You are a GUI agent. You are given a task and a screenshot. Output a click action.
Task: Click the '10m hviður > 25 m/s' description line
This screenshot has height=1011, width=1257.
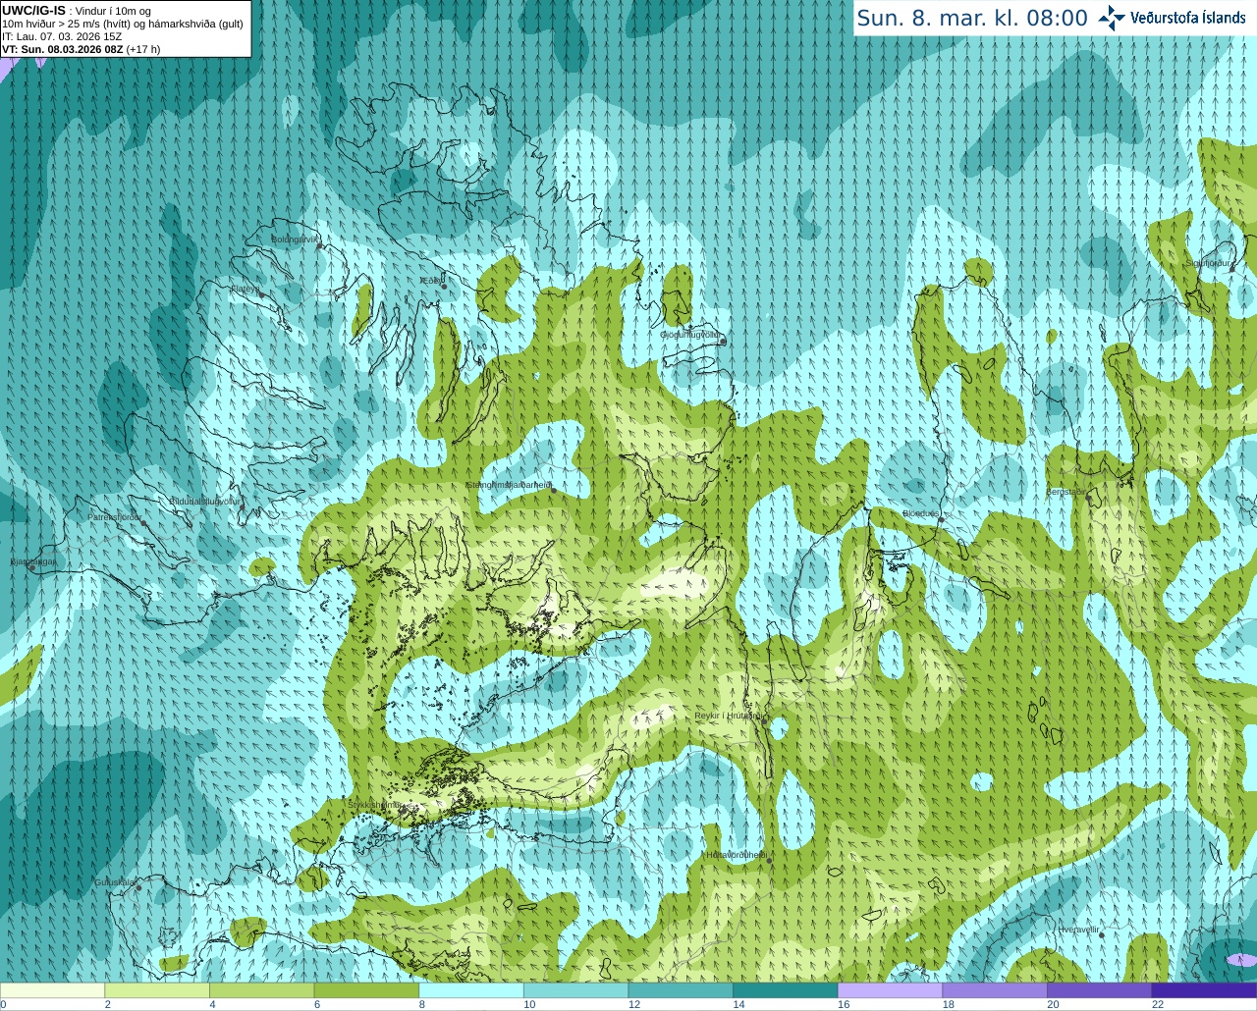coord(123,24)
